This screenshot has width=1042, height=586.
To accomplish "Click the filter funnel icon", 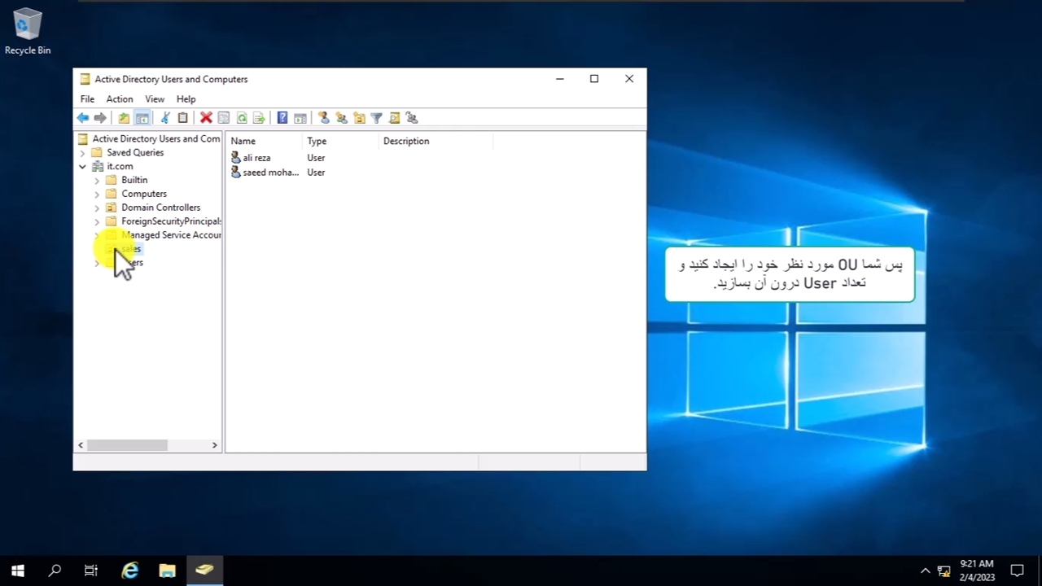I will point(376,118).
